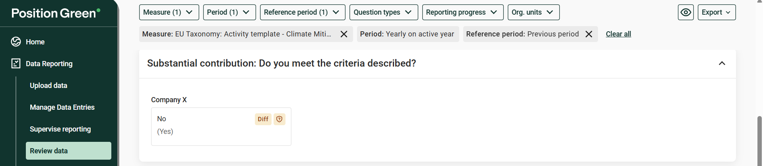Viewport: 763px width, 166px height.
Task: Open the Org. units filter
Action: click(x=534, y=12)
